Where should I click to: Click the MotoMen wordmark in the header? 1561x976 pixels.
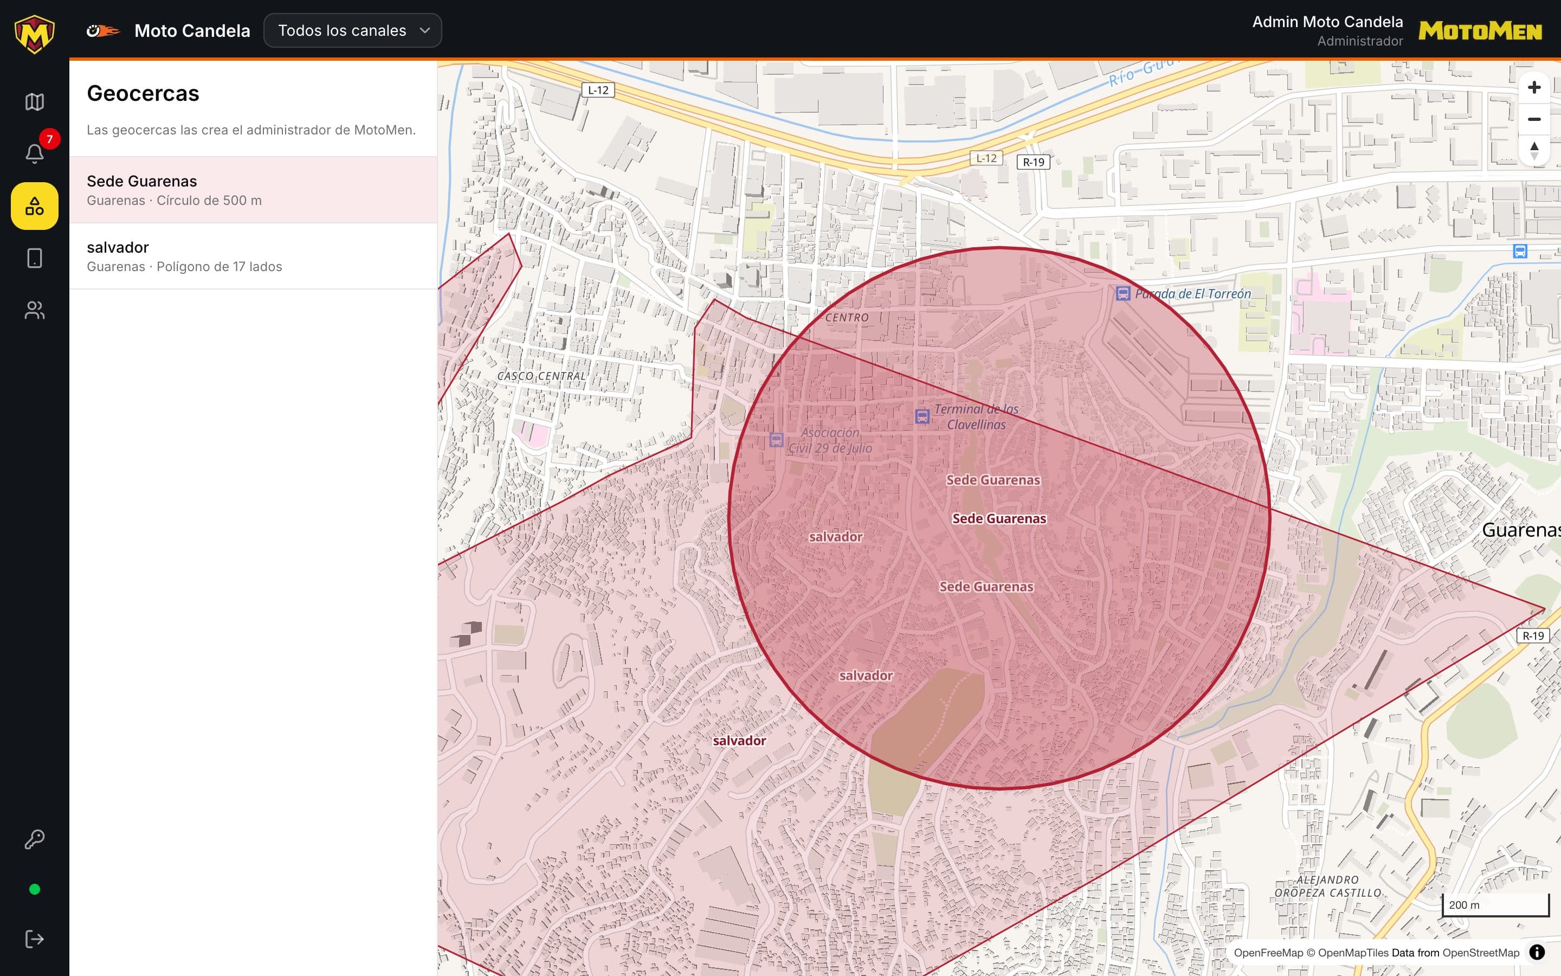coord(1480,31)
